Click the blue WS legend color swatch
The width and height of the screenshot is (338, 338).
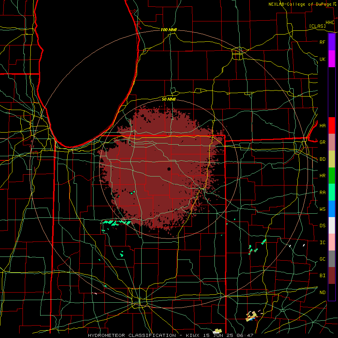click(332, 209)
